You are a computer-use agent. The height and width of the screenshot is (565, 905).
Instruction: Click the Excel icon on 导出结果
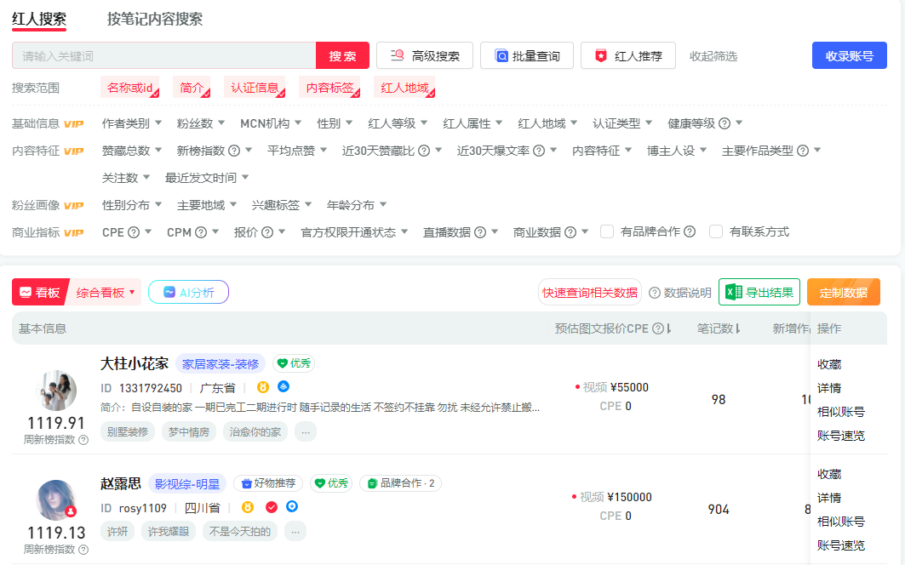(x=732, y=293)
